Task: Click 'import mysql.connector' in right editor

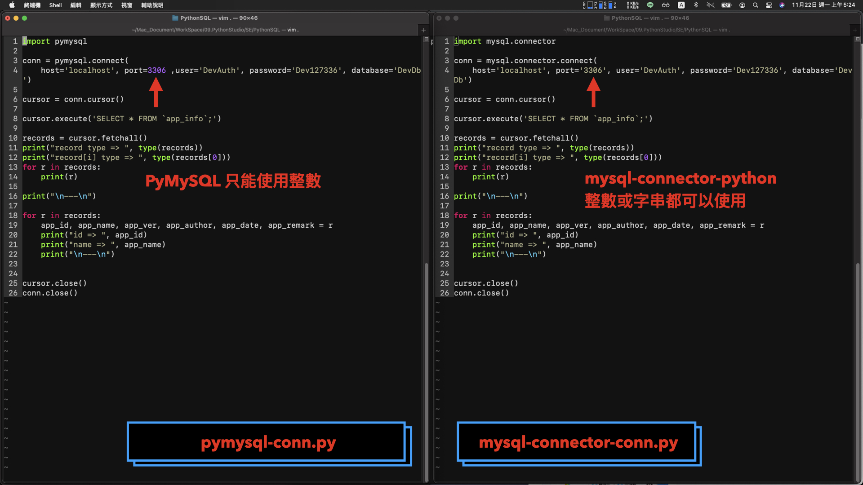Action: pos(505,41)
